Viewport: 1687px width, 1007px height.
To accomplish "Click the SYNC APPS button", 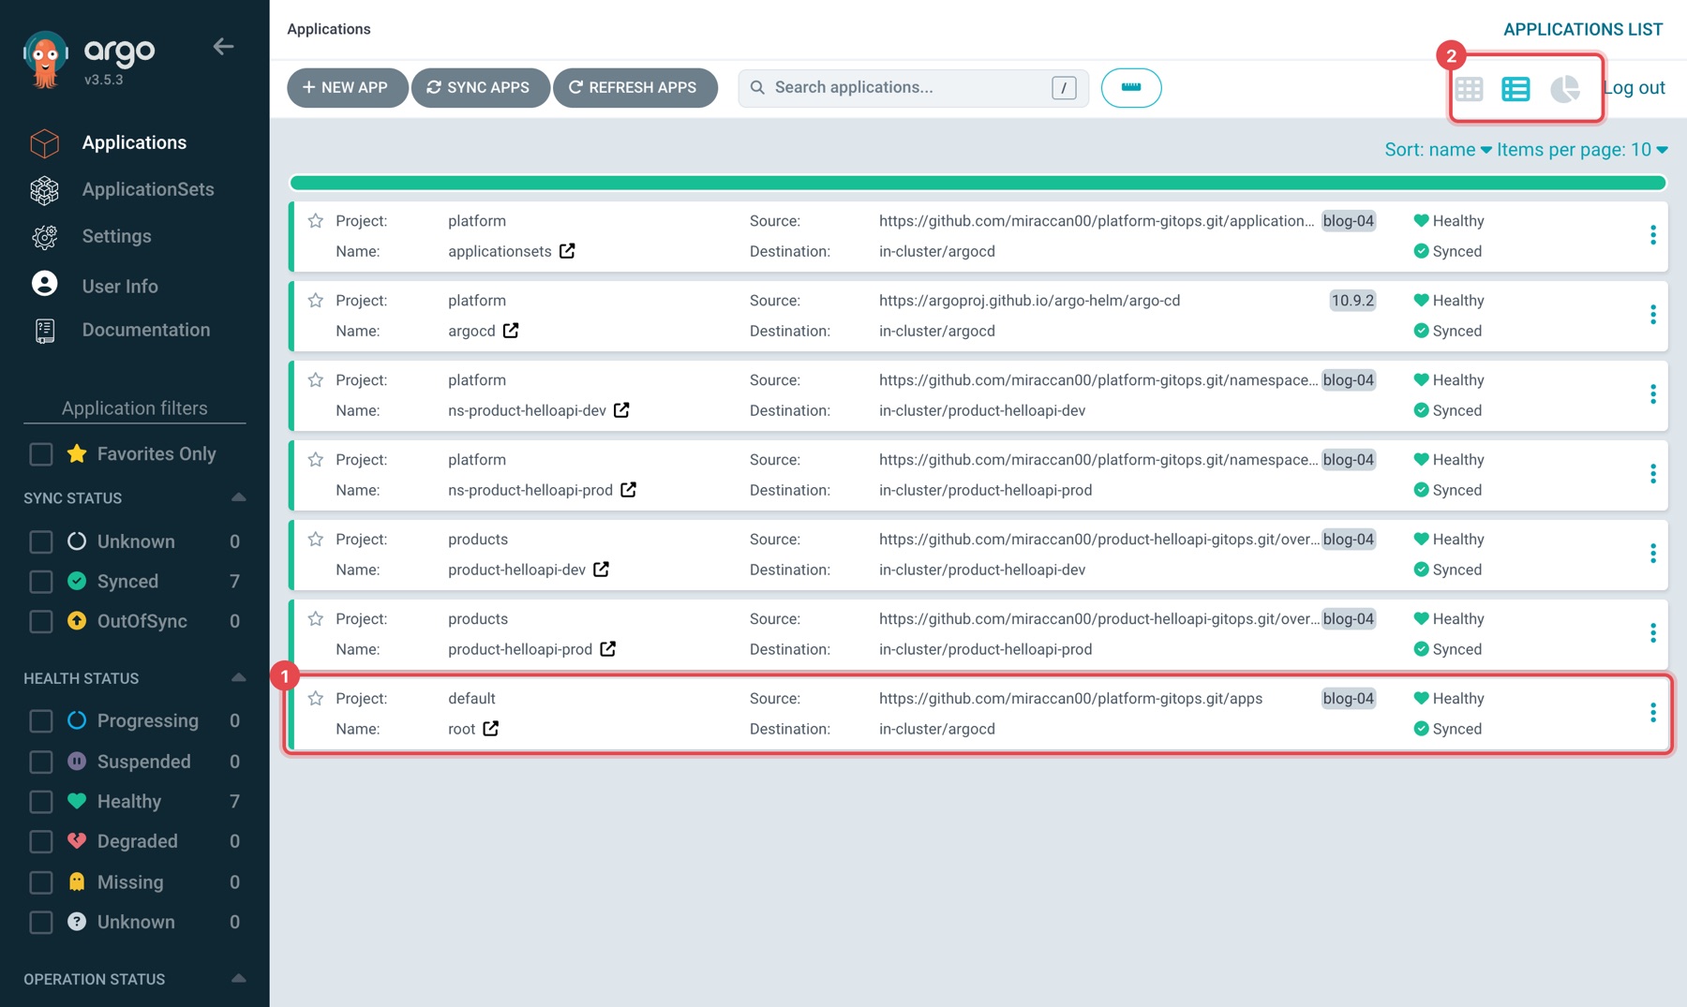I will [x=480, y=88].
